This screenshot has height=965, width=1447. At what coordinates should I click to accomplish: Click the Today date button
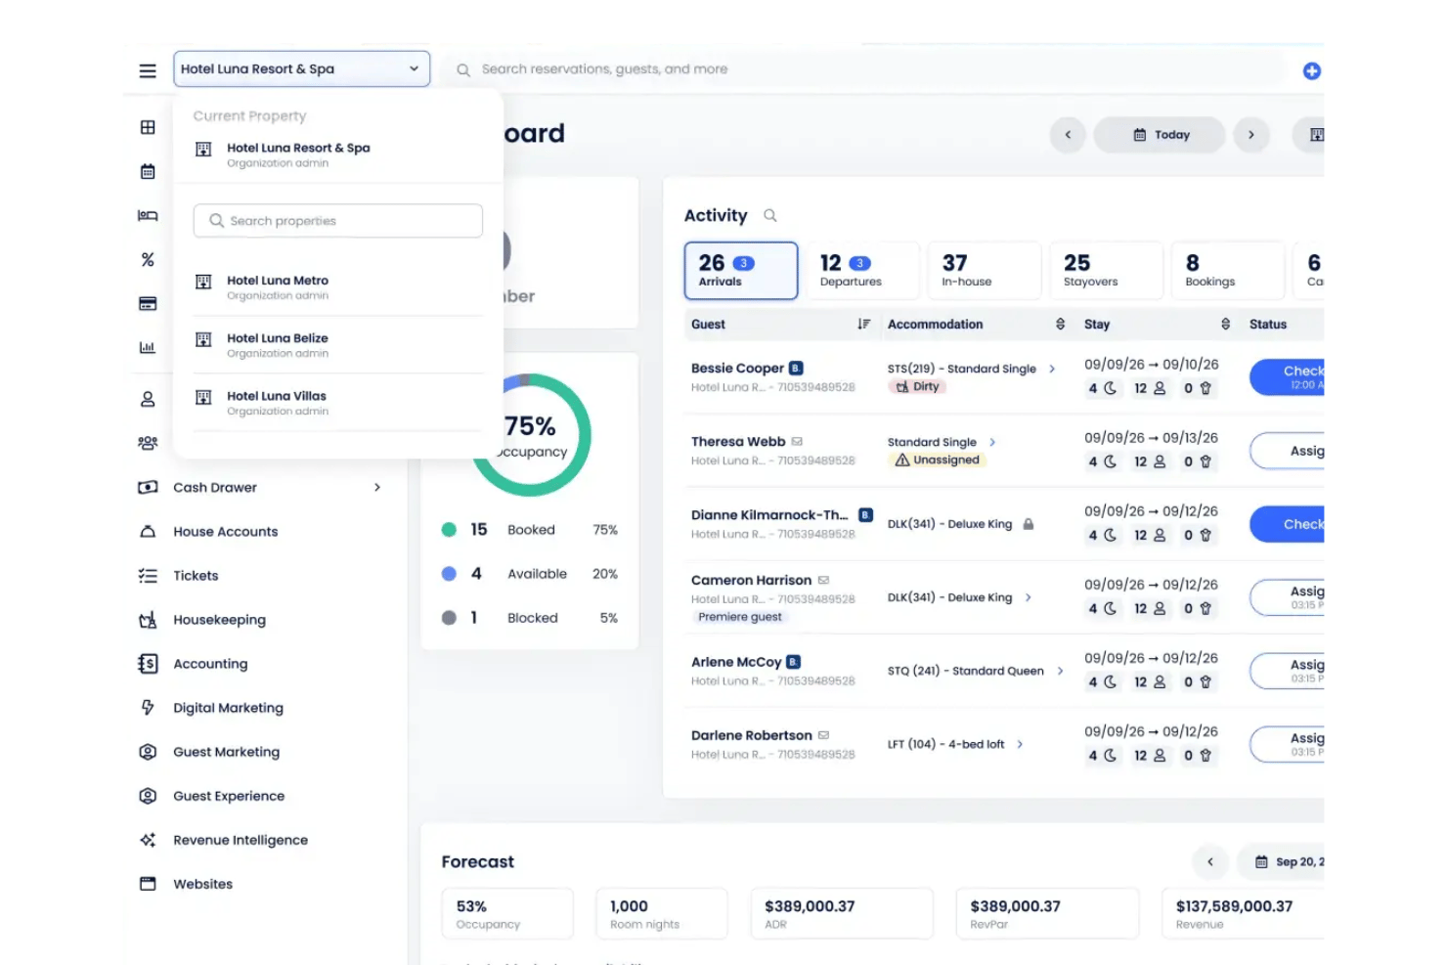point(1160,135)
